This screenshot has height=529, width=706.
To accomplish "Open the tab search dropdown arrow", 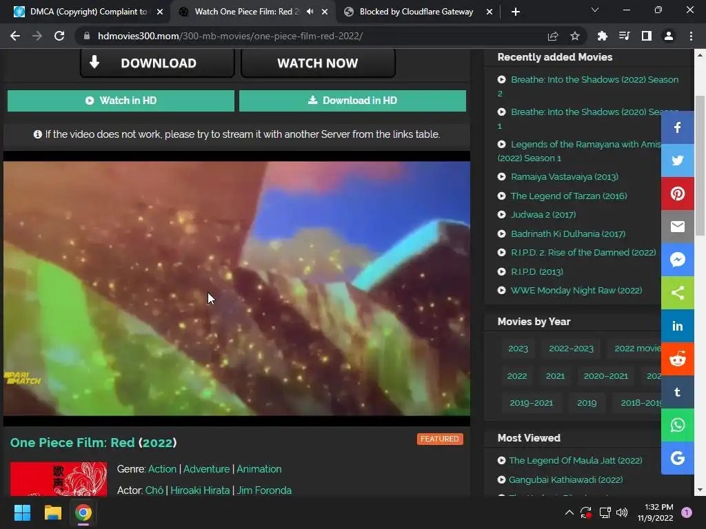I will [595, 10].
